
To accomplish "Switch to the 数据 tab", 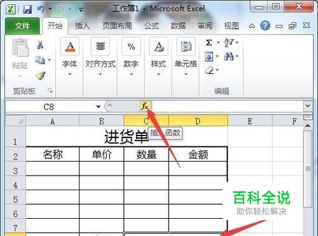I will pos(178,26).
